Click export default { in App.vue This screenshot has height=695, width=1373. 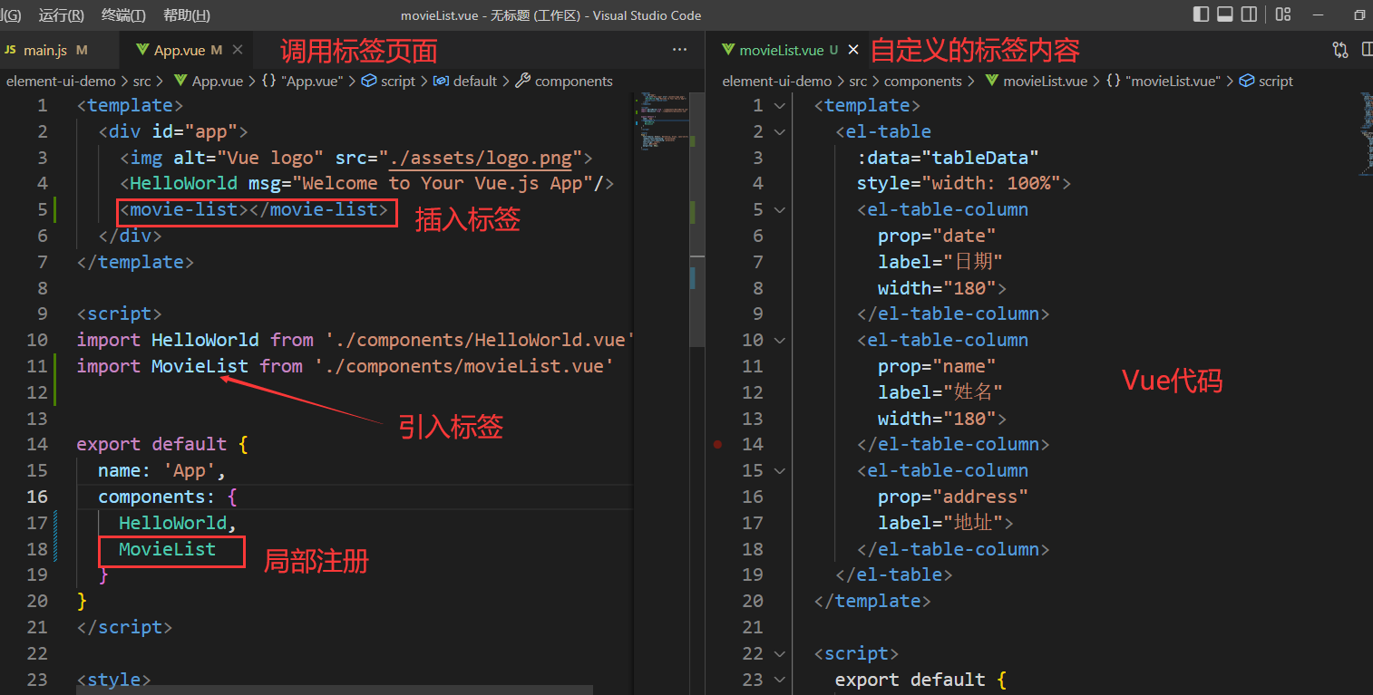coord(162,444)
